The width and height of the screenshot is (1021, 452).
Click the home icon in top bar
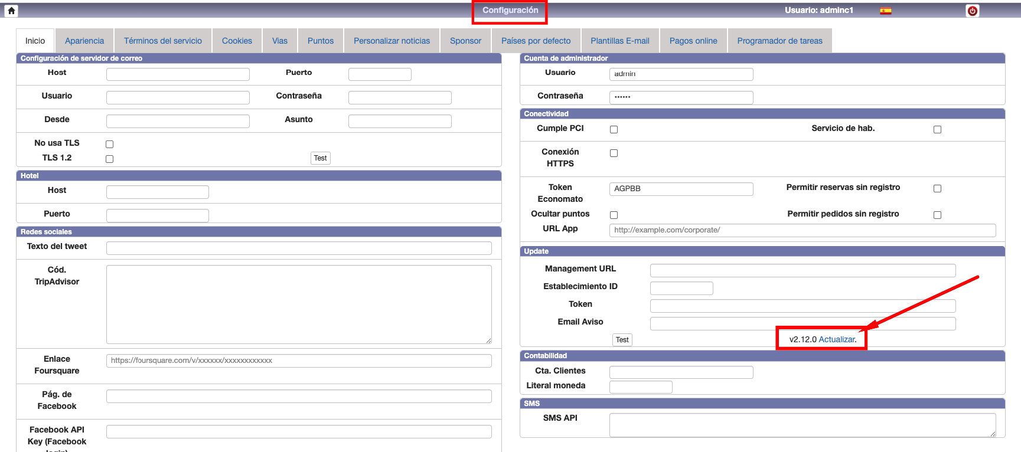pyautogui.click(x=11, y=11)
